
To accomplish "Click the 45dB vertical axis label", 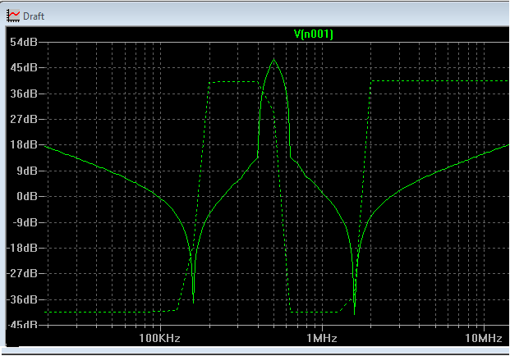I will click(23, 67).
